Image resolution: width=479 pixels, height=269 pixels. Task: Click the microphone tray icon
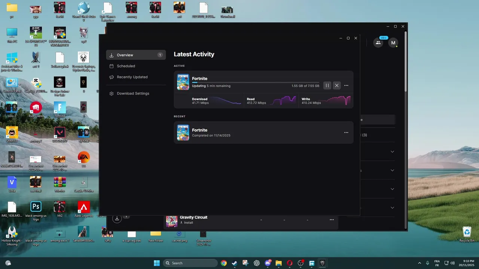coord(427,263)
